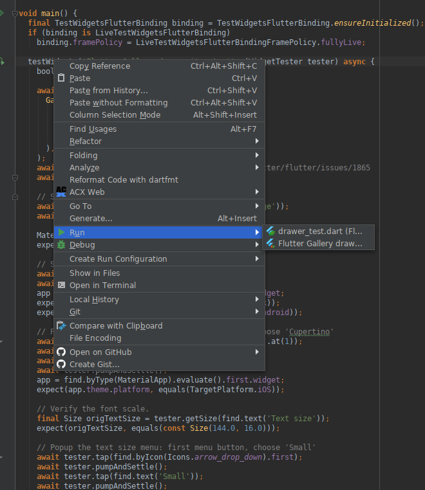
Task: Click 'origTextSize' in the final Size line
Action: pyautogui.click(x=113, y=419)
